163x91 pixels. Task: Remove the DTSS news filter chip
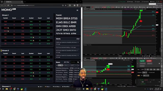pos(62,65)
